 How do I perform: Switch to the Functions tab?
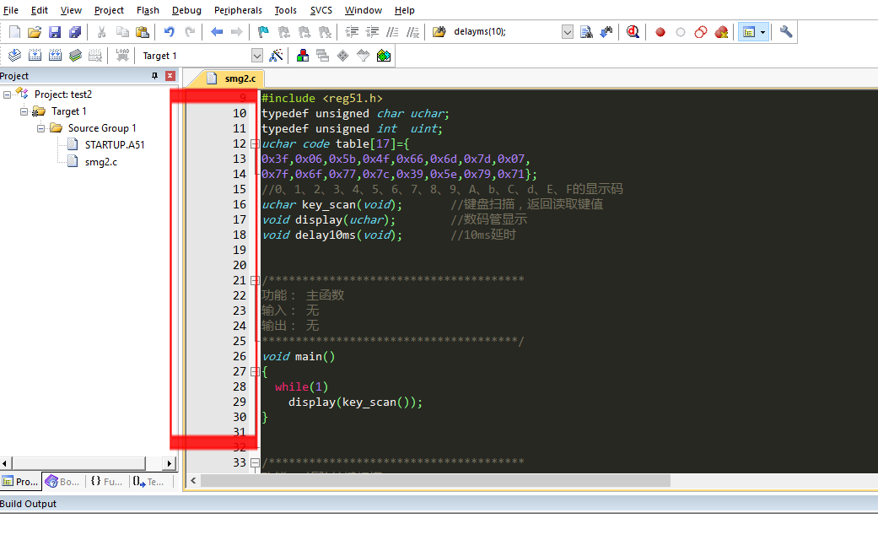(106, 482)
